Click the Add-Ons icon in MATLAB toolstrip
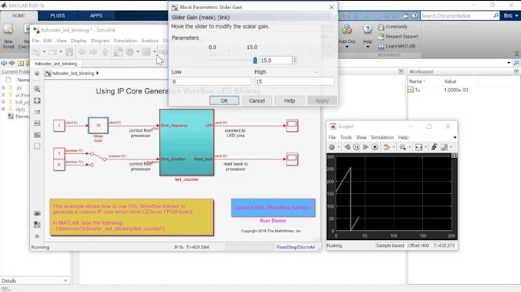 click(346, 30)
